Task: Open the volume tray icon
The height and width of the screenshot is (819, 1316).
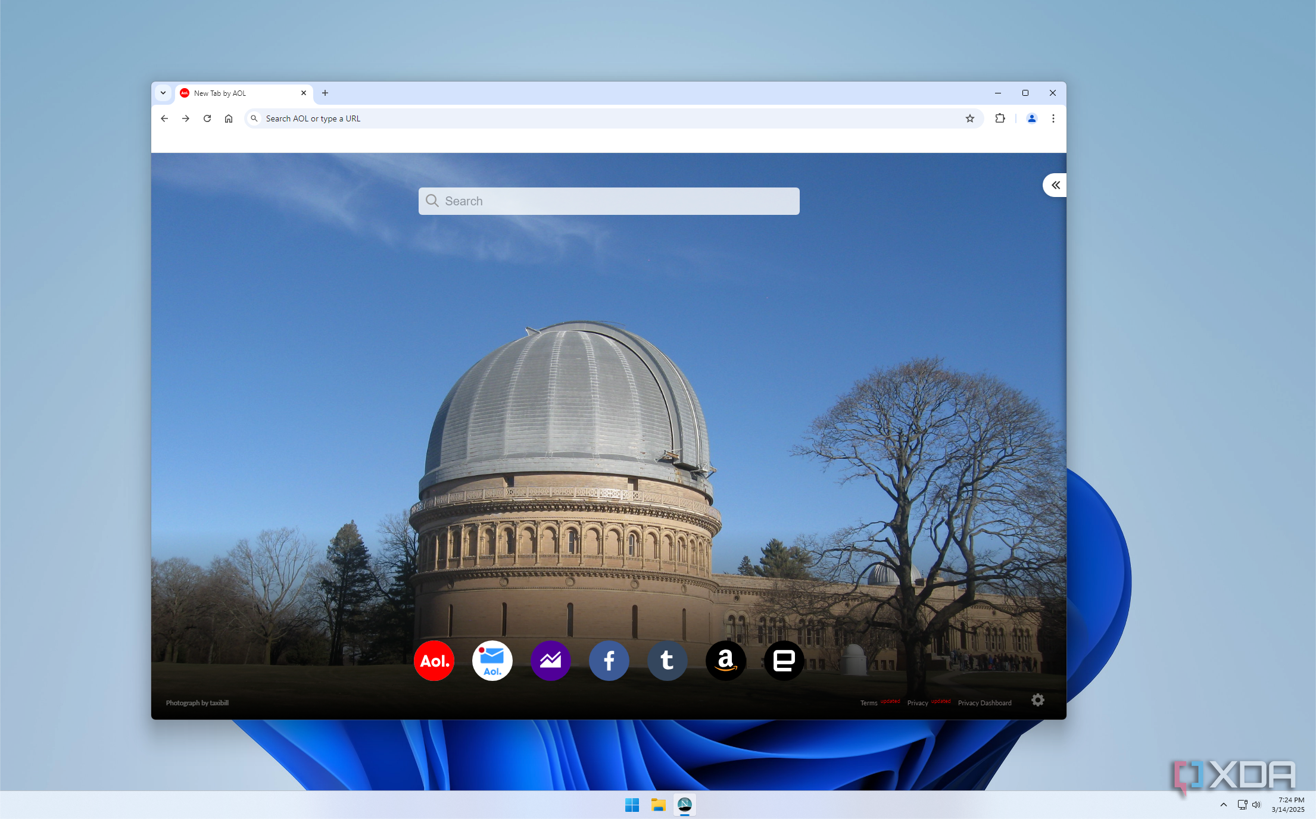Action: (1256, 805)
